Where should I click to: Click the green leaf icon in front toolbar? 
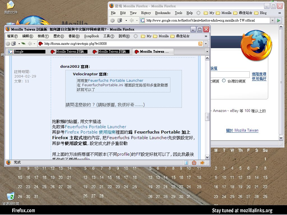pos(24,43)
